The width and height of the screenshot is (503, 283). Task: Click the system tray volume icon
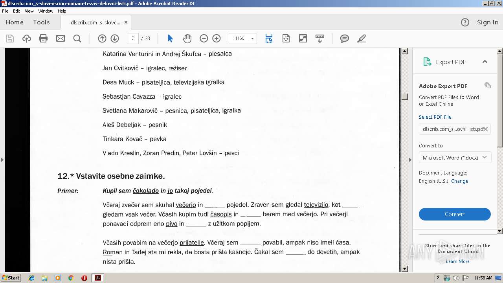coord(456,278)
